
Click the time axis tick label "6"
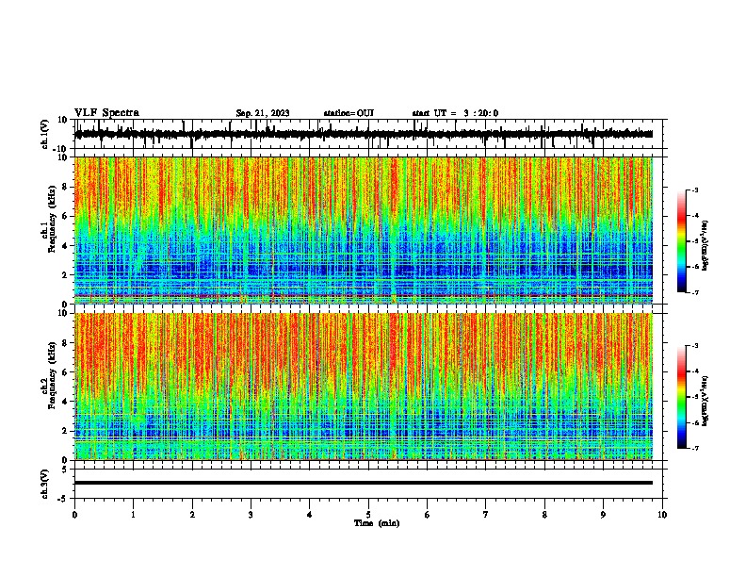pos(428,515)
